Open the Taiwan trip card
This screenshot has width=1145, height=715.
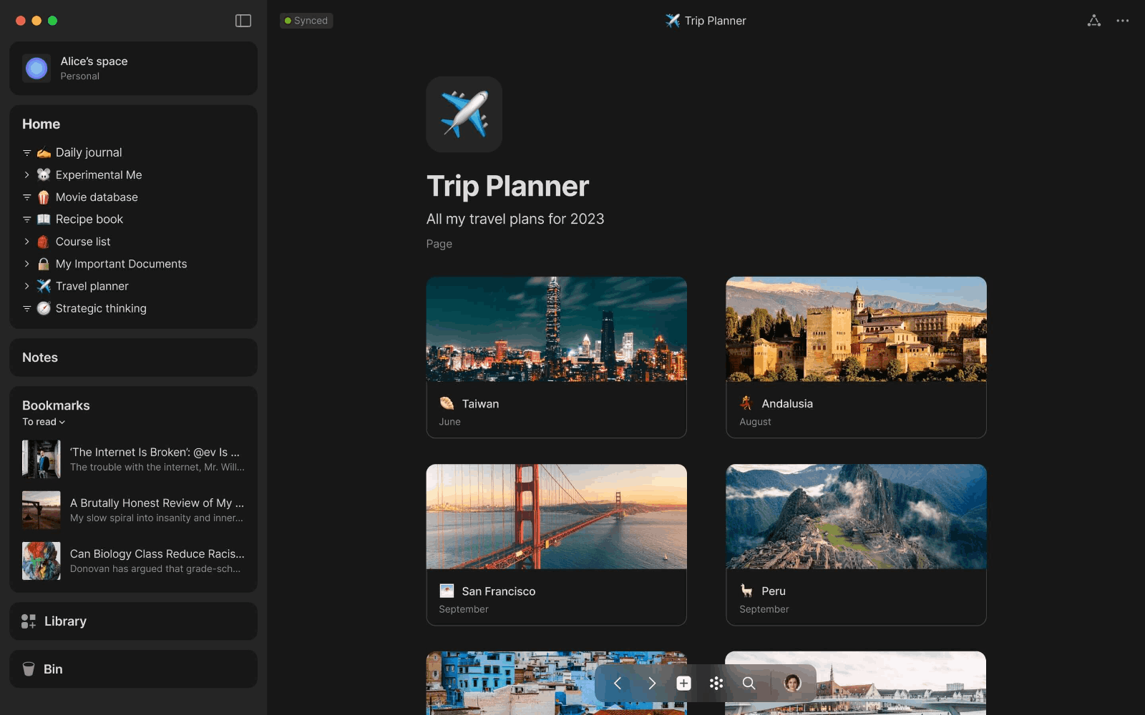click(x=556, y=357)
